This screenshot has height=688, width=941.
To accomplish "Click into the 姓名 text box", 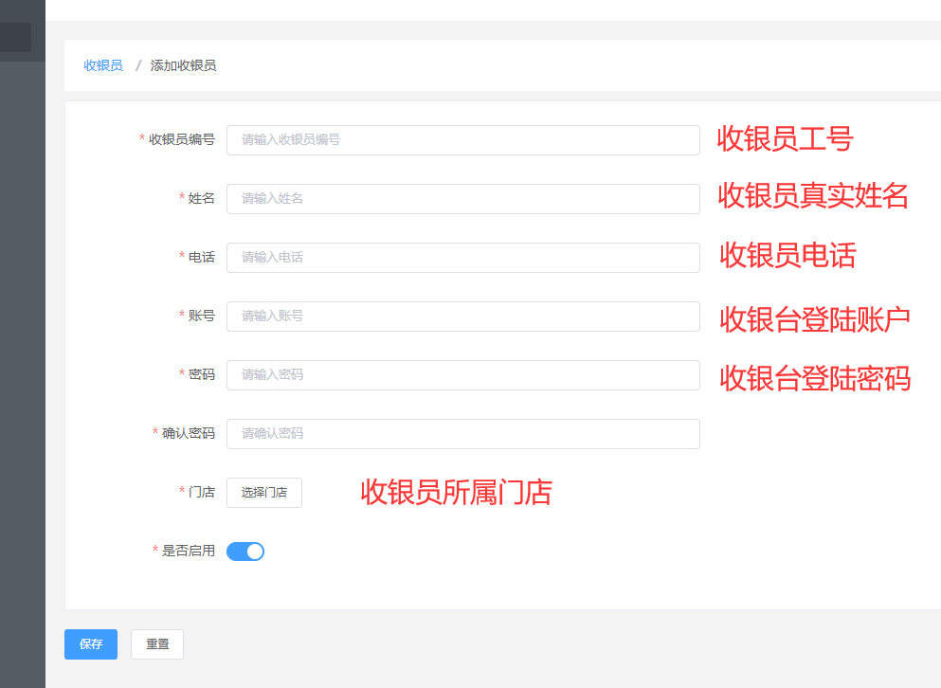I will coord(462,199).
